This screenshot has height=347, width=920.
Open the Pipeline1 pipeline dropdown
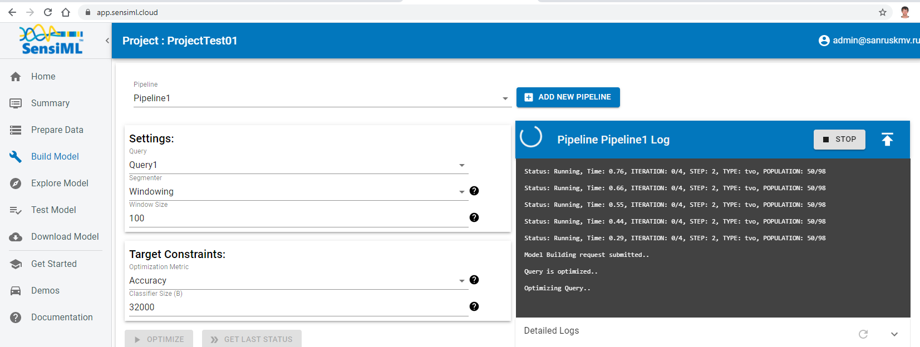point(322,98)
